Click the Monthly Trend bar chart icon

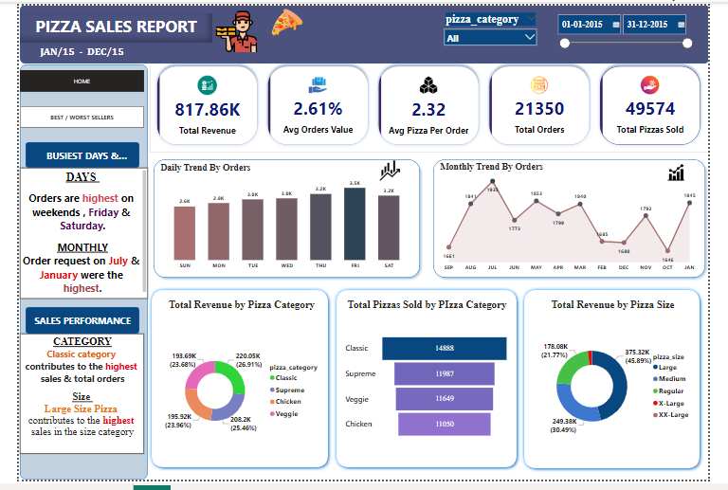tap(676, 173)
